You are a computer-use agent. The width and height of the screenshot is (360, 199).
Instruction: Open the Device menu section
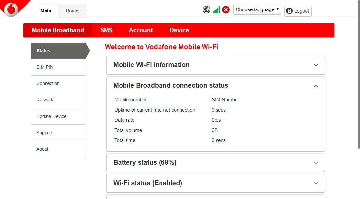[179, 30]
